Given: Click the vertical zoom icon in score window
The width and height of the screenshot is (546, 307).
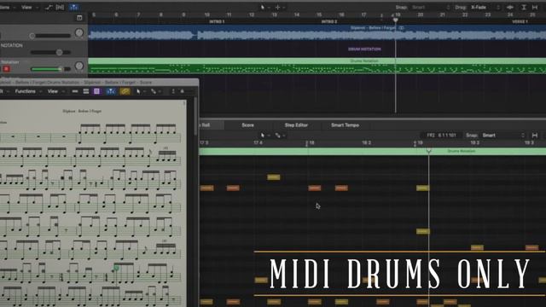Looking at the screenshot, I should [x=173, y=91].
